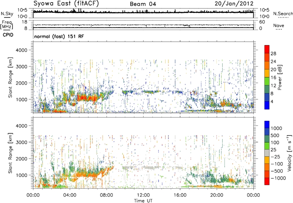Click the power colorbar value '28'
This screenshot has height=203, width=293.
(x=273, y=53)
